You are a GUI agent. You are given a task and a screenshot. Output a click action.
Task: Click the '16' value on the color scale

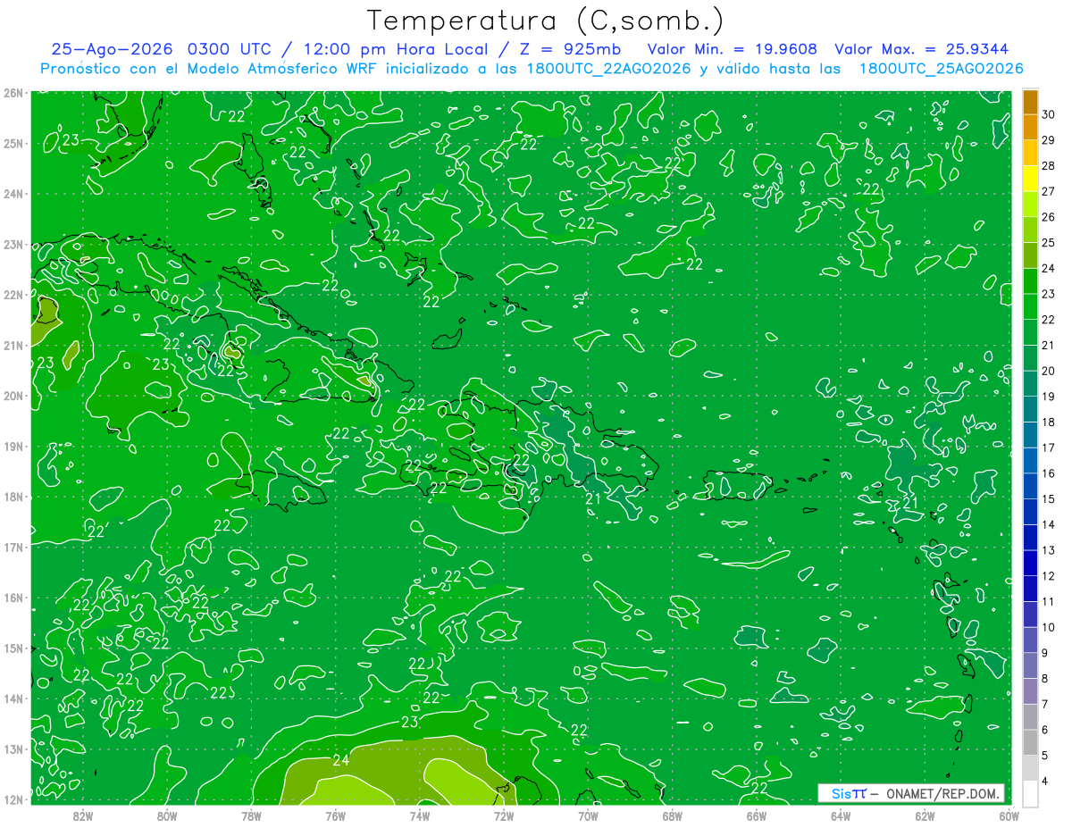(1049, 473)
